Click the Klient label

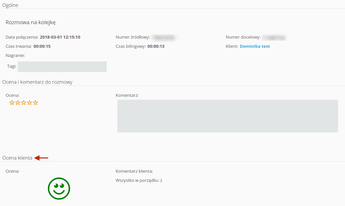pos(232,46)
